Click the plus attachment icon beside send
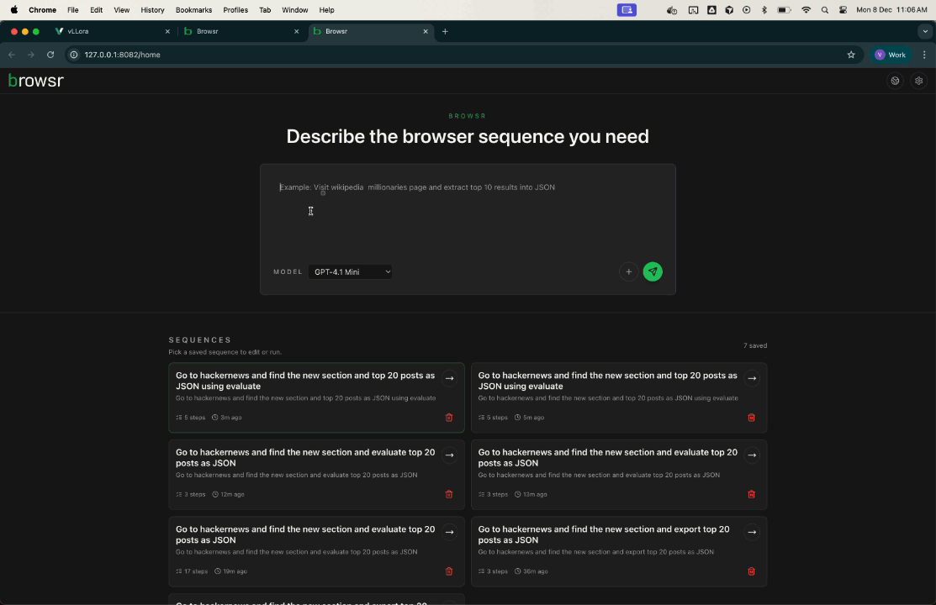Viewport: 936px width, 605px height. click(628, 271)
